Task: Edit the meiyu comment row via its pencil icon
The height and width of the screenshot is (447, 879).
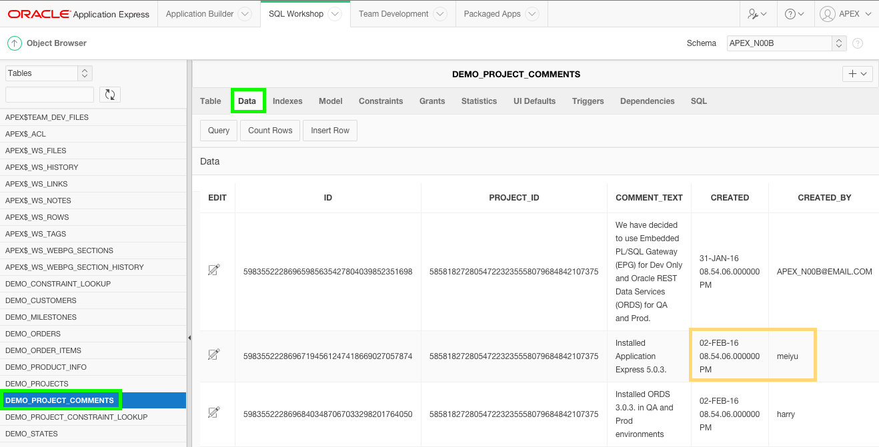Action: pos(214,355)
